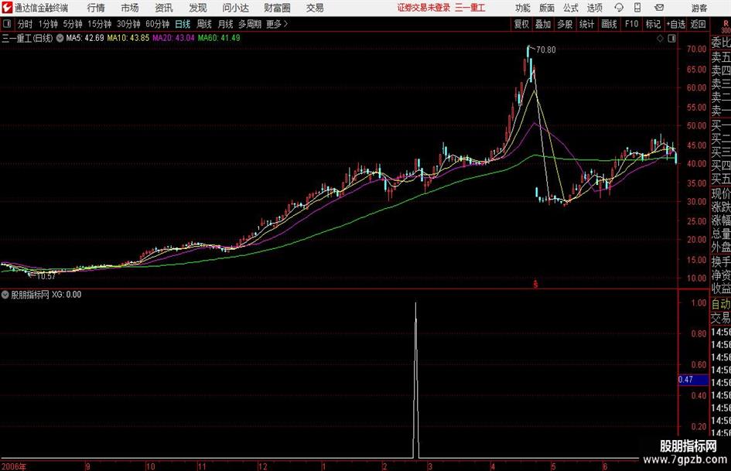Click the XG: 0.00 indicator value
This screenshot has width=731, height=471.
67,294
